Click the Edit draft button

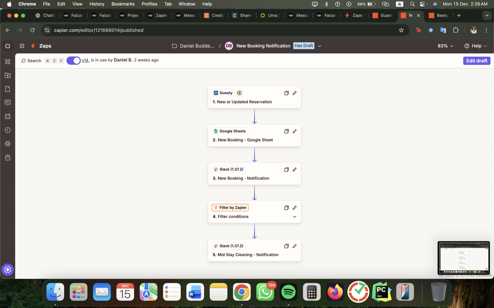(x=477, y=61)
